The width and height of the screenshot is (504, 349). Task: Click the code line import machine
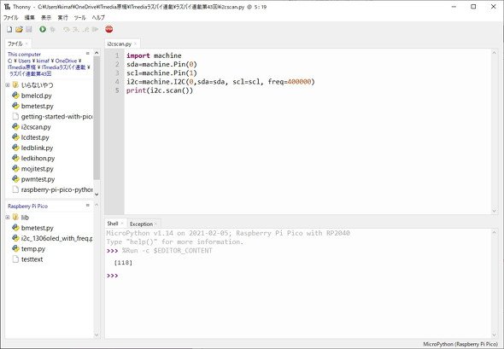click(154, 55)
